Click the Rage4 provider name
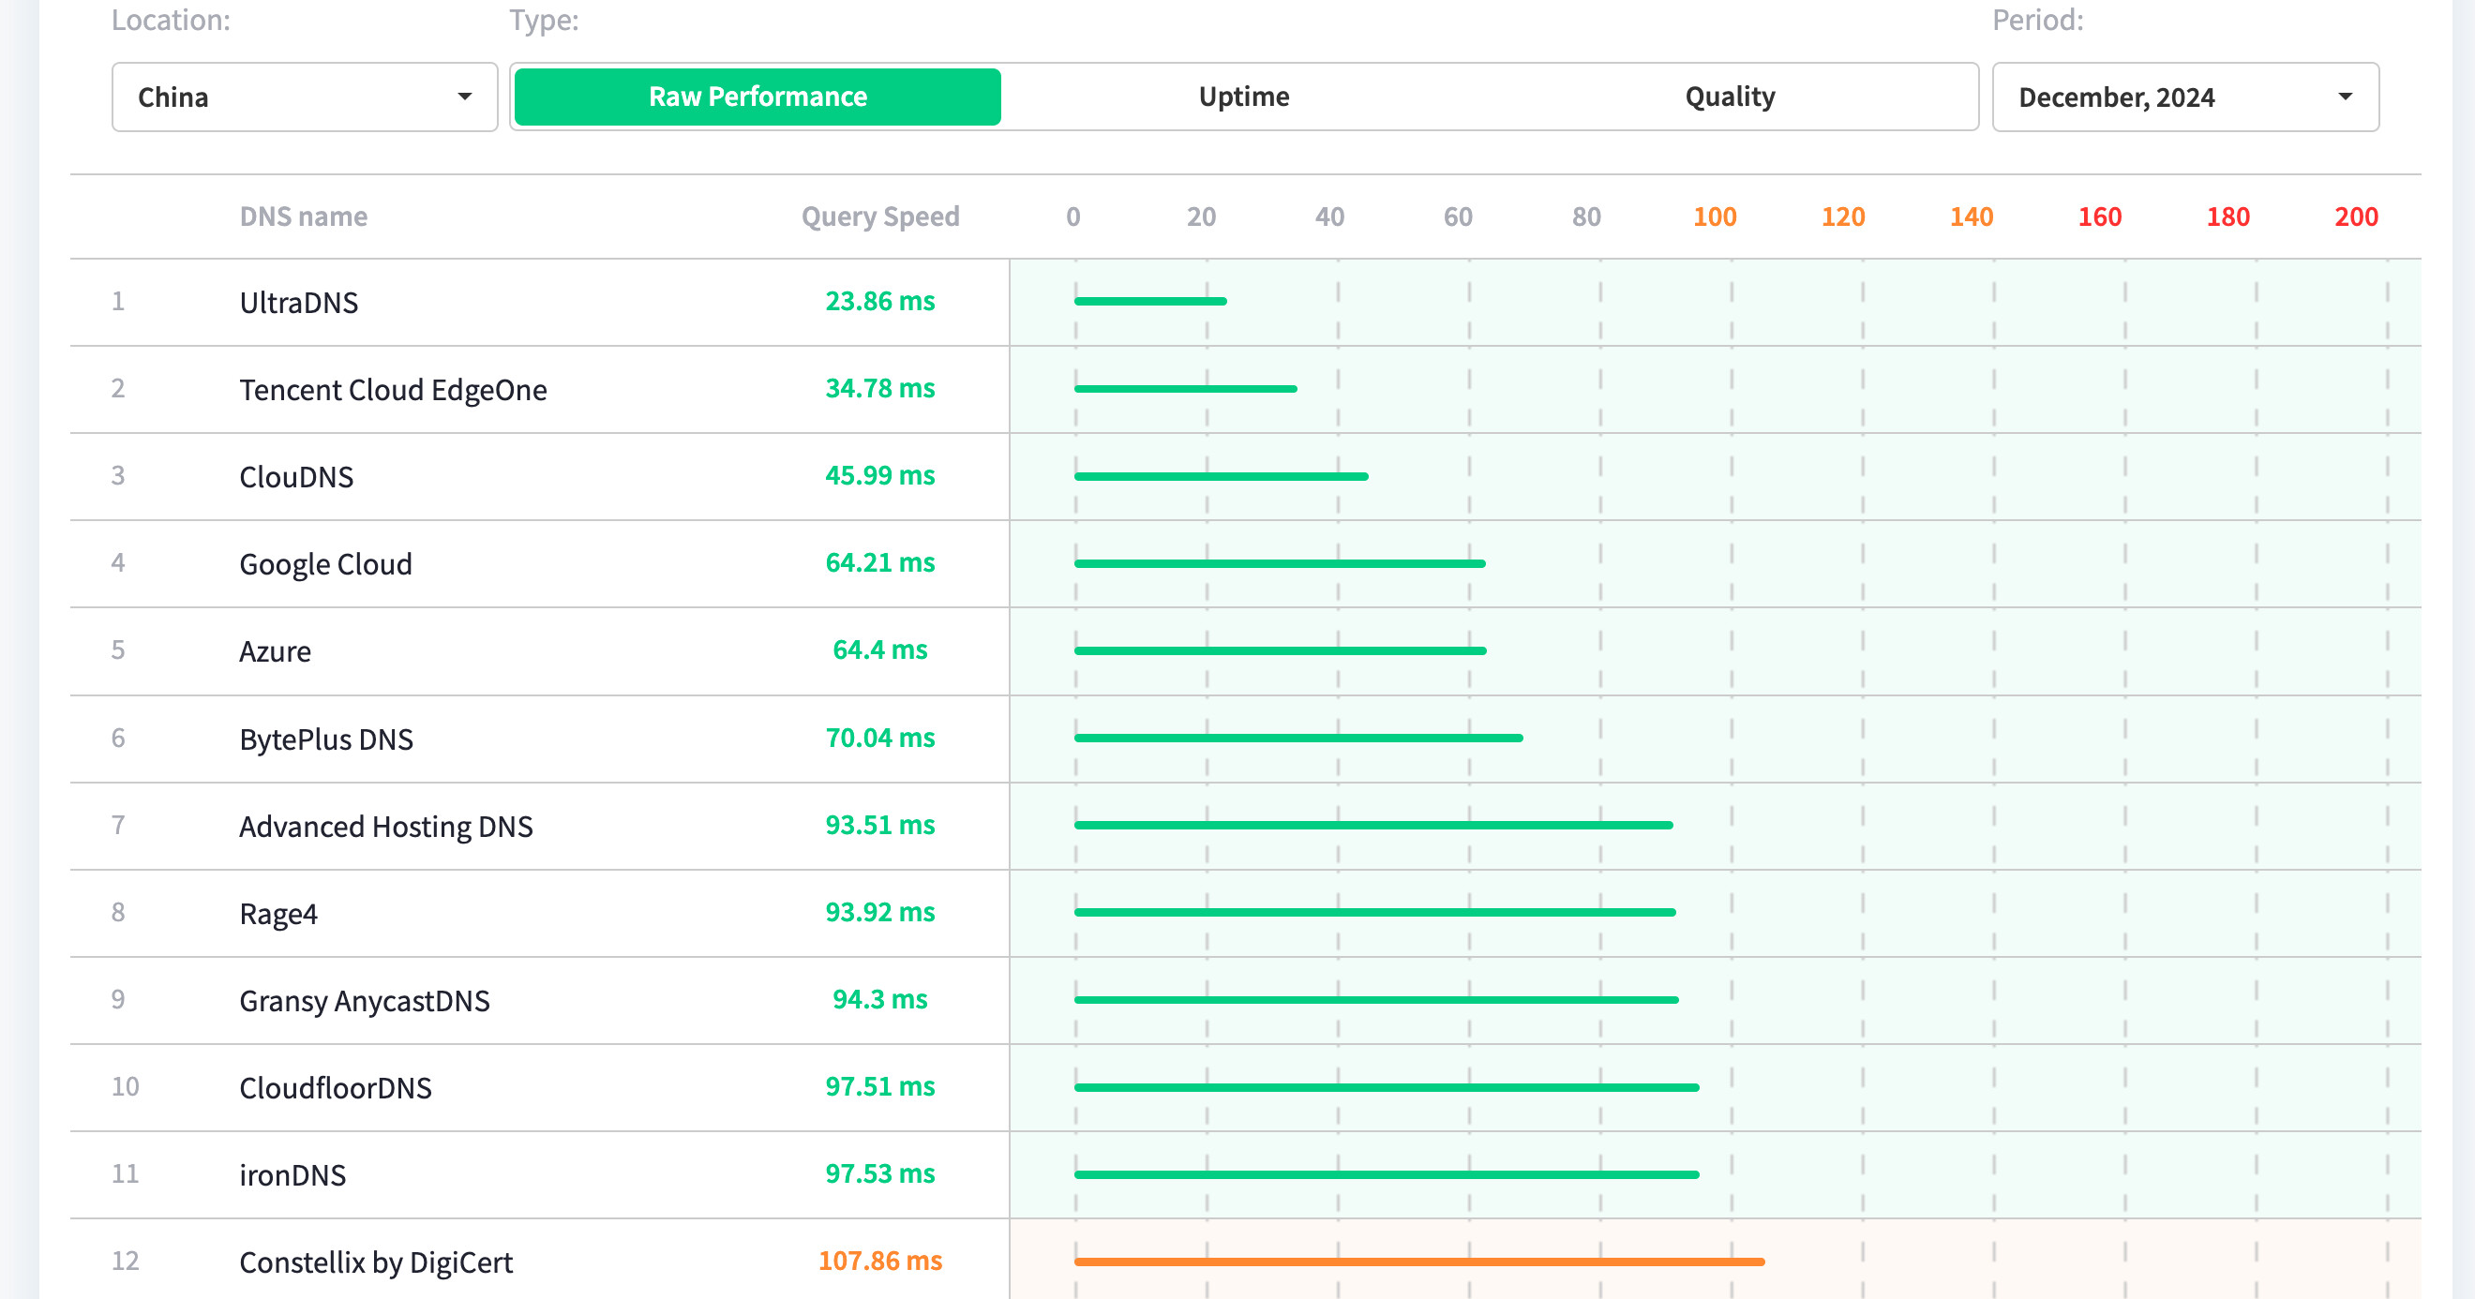 pyautogui.click(x=277, y=914)
